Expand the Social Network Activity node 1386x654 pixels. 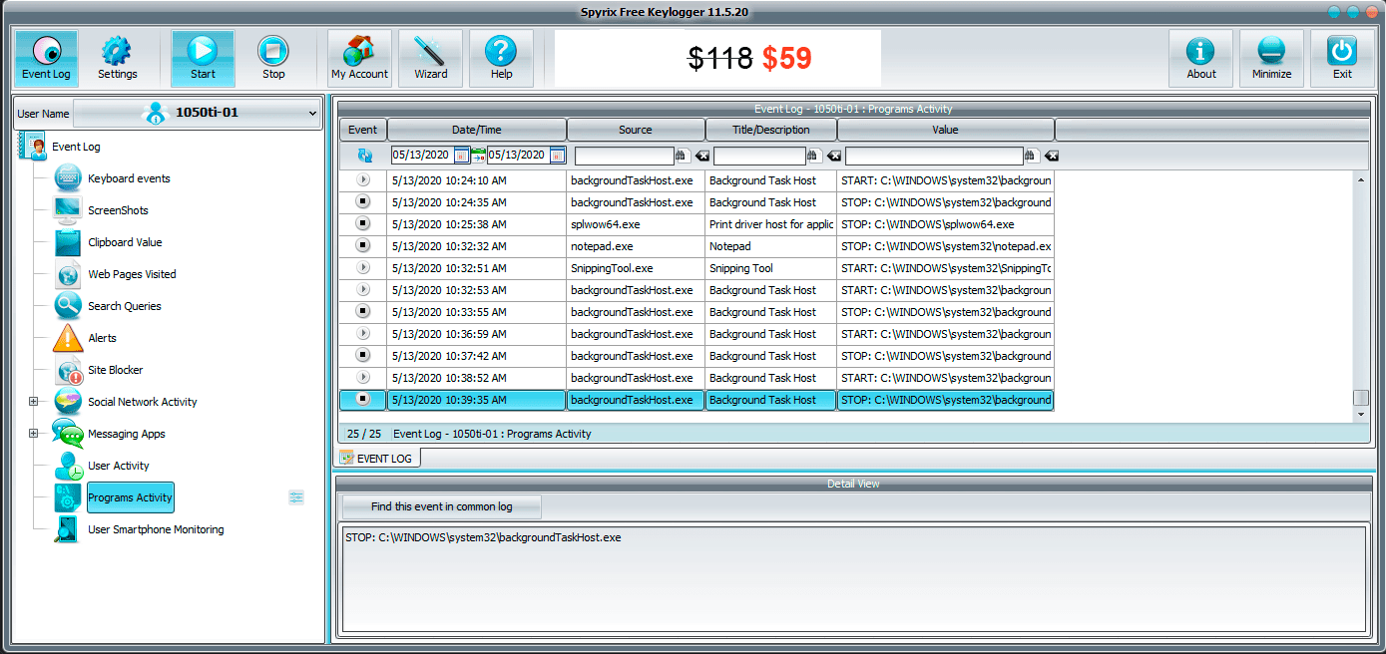[x=33, y=402]
